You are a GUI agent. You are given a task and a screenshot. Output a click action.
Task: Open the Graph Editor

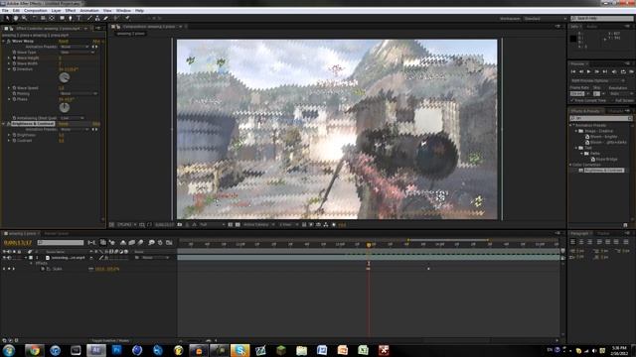169,242
